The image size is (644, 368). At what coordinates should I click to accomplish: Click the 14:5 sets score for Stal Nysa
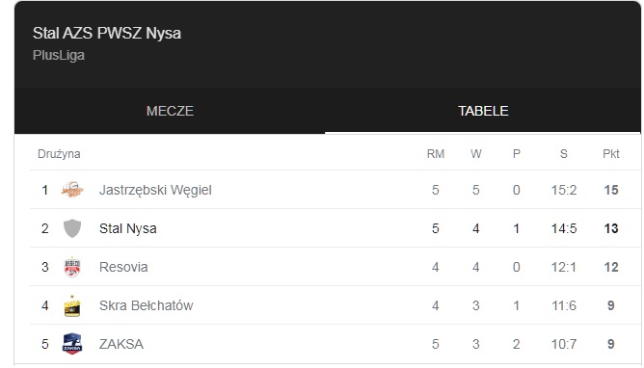click(563, 228)
